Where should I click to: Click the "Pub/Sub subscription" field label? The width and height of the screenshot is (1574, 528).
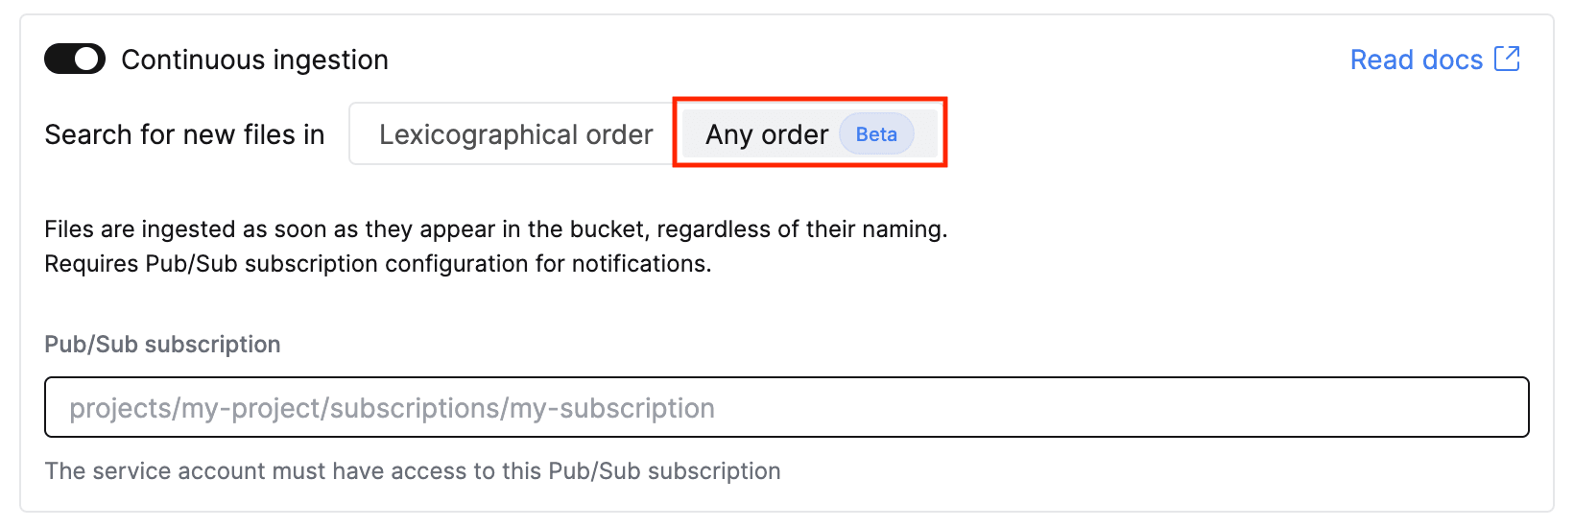162,345
